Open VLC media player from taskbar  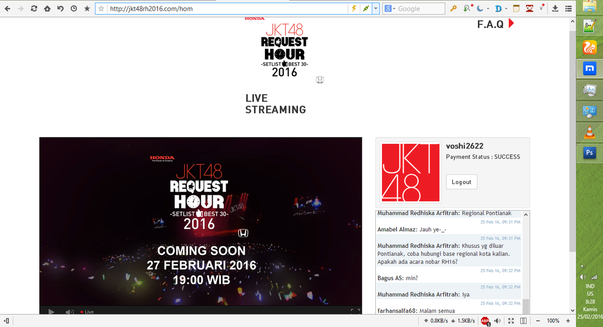(x=589, y=133)
